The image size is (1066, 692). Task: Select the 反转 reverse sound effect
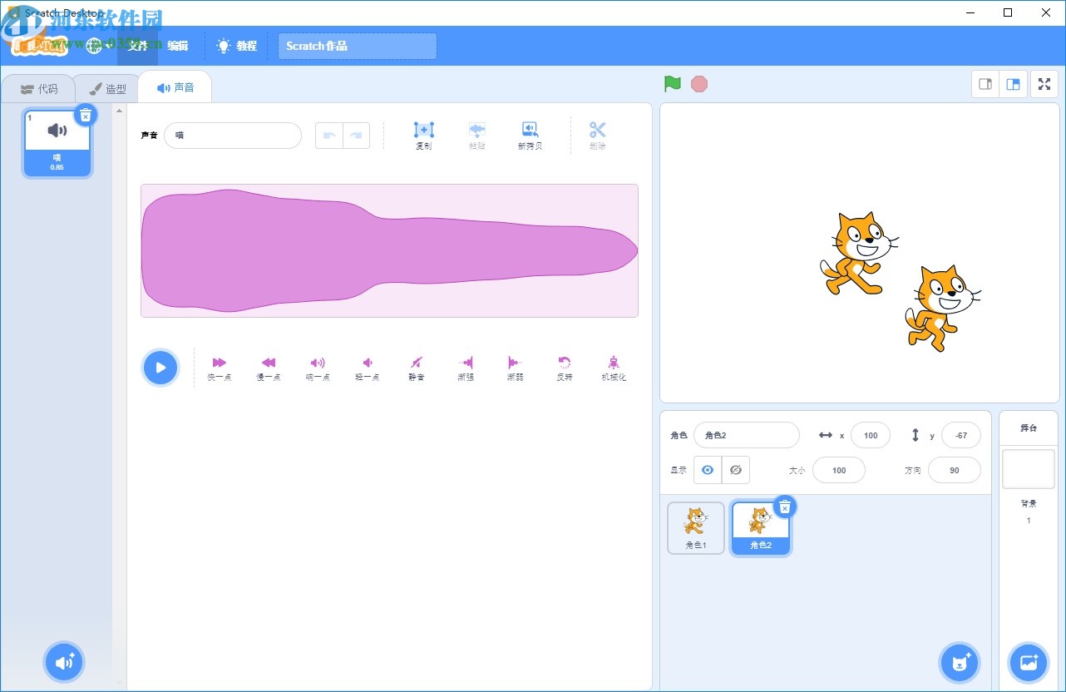pyautogui.click(x=564, y=367)
